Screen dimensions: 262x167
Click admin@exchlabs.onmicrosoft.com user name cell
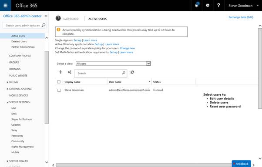pyautogui.click(x=129, y=90)
